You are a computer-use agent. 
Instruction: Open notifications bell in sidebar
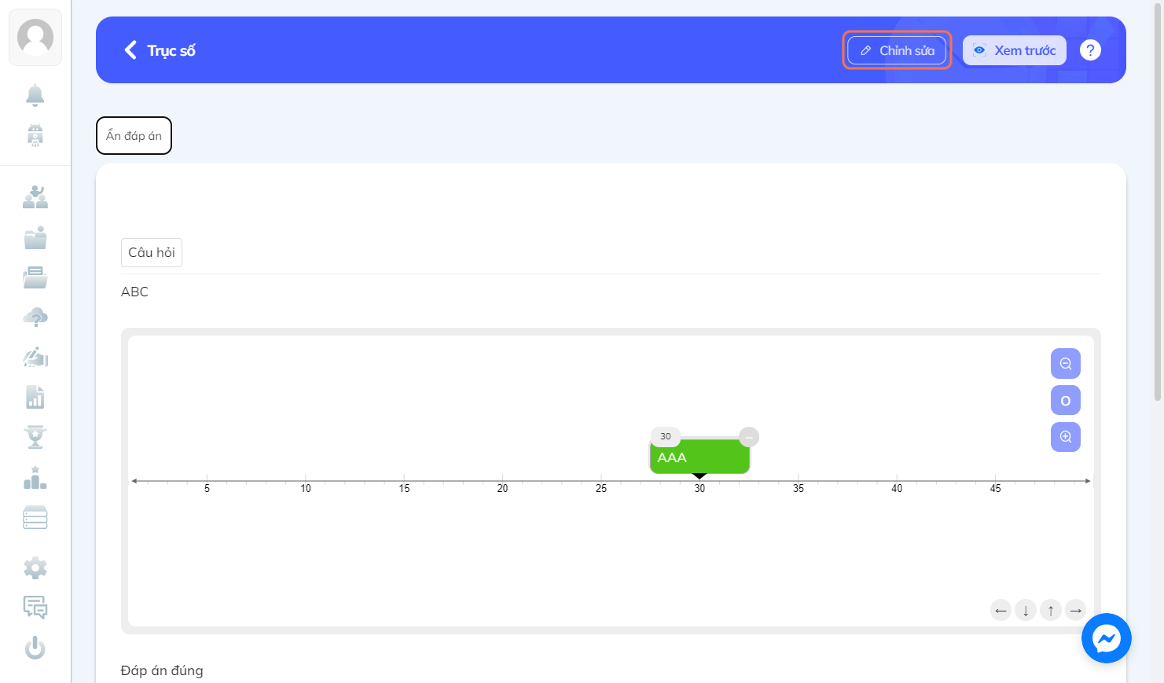[x=35, y=95]
